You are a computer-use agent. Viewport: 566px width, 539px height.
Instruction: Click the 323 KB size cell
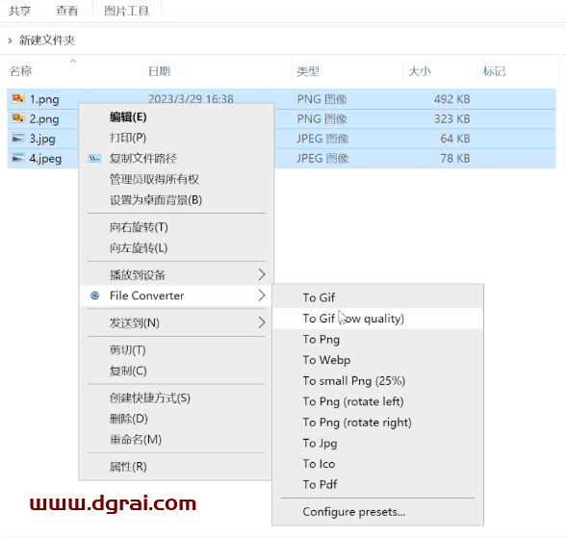pyautogui.click(x=452, y=118)
